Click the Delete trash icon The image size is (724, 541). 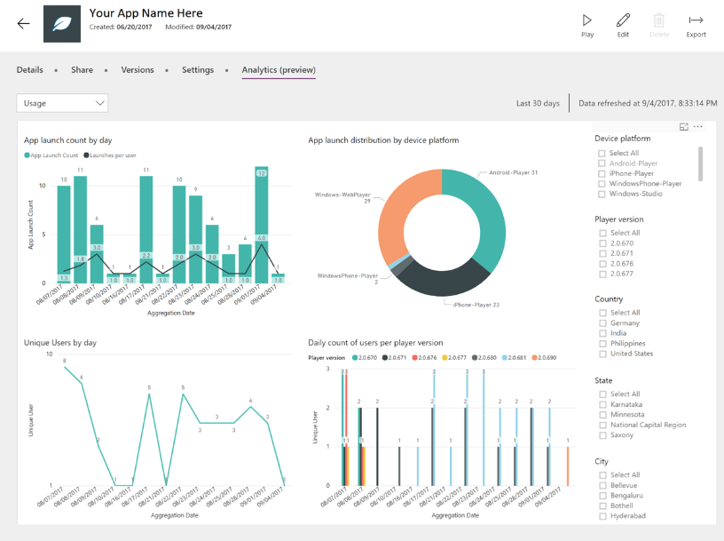coord(659,26)
